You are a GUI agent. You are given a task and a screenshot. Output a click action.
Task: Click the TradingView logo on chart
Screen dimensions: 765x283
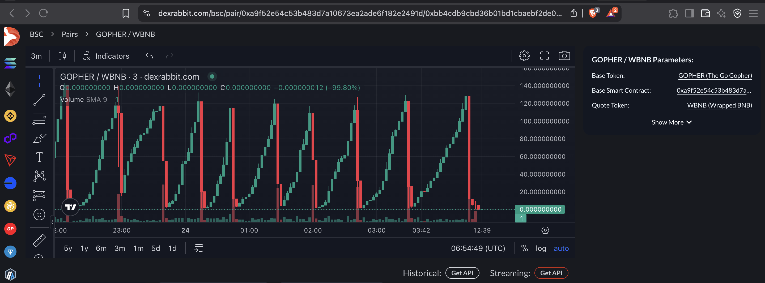[x=70, y=207]
